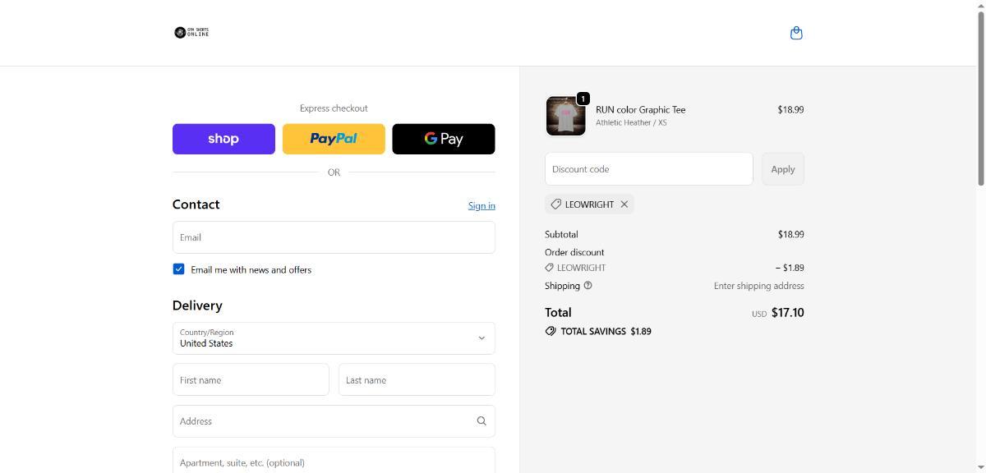Click the Sign in link
The width and height of the screenshot is (986, 473).
coord(481,205)
